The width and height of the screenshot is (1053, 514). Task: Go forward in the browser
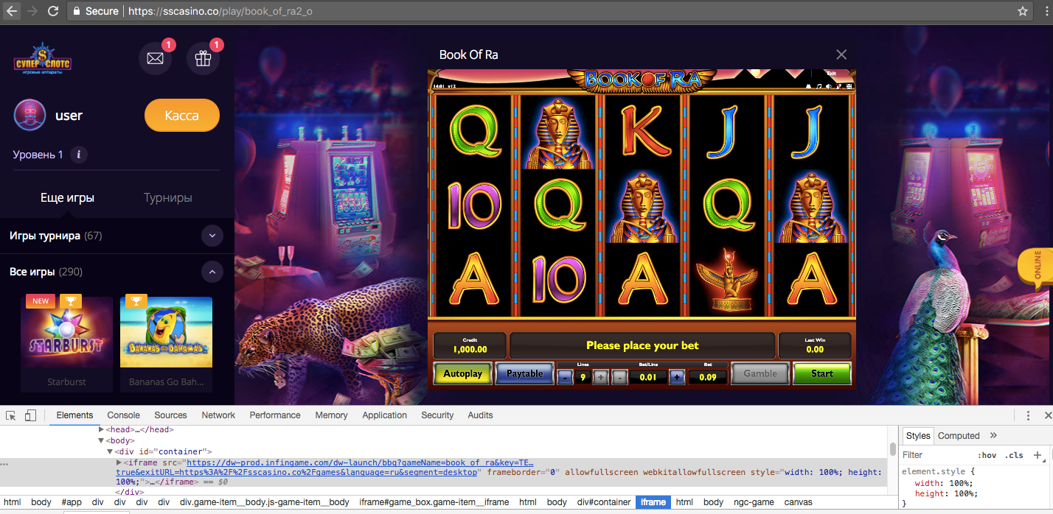click(x=32, y=11)
